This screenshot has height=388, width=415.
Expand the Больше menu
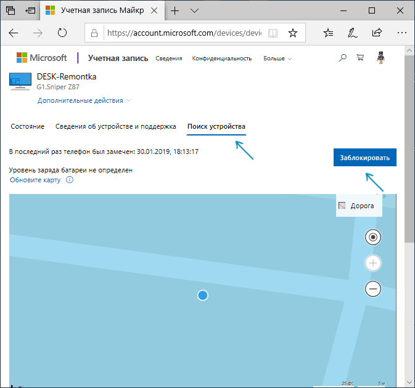(x=277, y=59)
